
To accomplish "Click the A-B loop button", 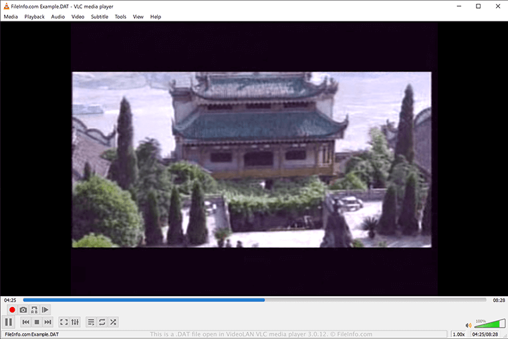I will 35,310.
